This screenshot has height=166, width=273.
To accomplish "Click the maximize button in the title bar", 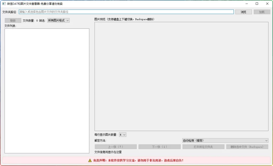I will pyautogui.click(x=257, y=4).
